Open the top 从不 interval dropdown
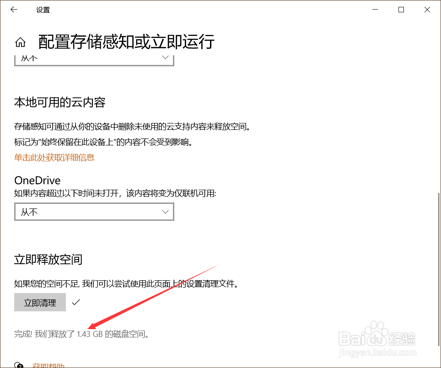This screenshot has width=441, height=368. click(x=94, y=58)
